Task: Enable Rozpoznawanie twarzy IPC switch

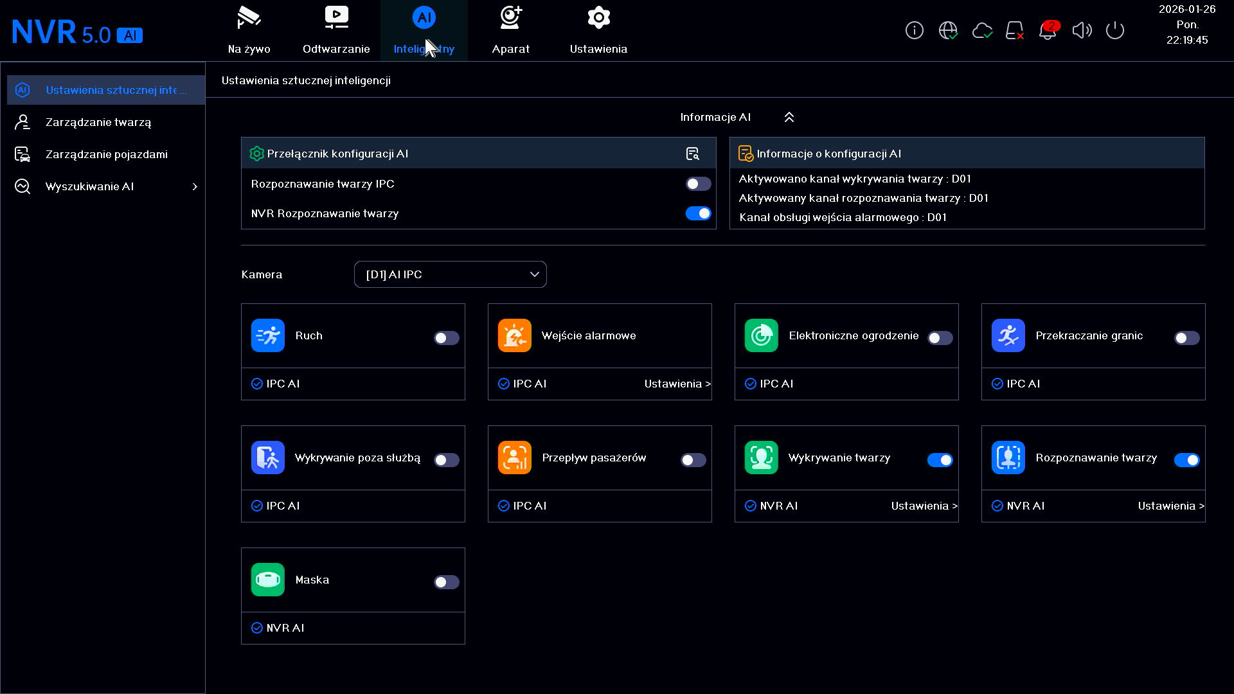Action: [698, 184]
